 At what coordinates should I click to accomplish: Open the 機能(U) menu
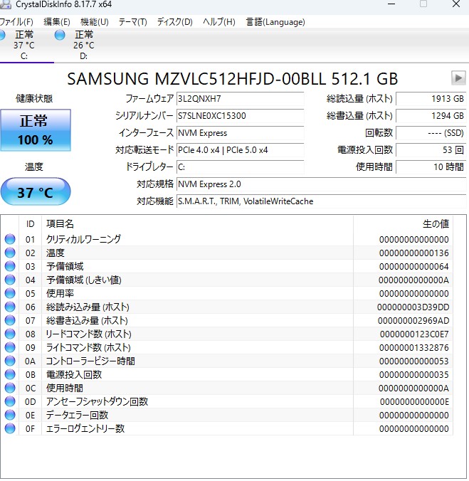coord(95,22)
